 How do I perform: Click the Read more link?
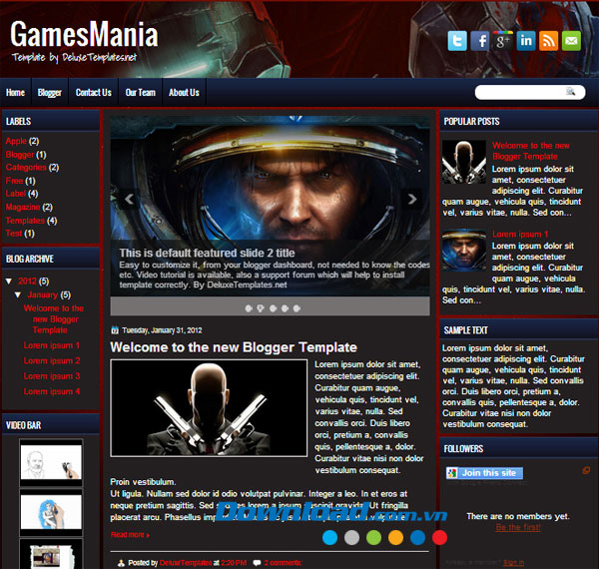point(130,535)
